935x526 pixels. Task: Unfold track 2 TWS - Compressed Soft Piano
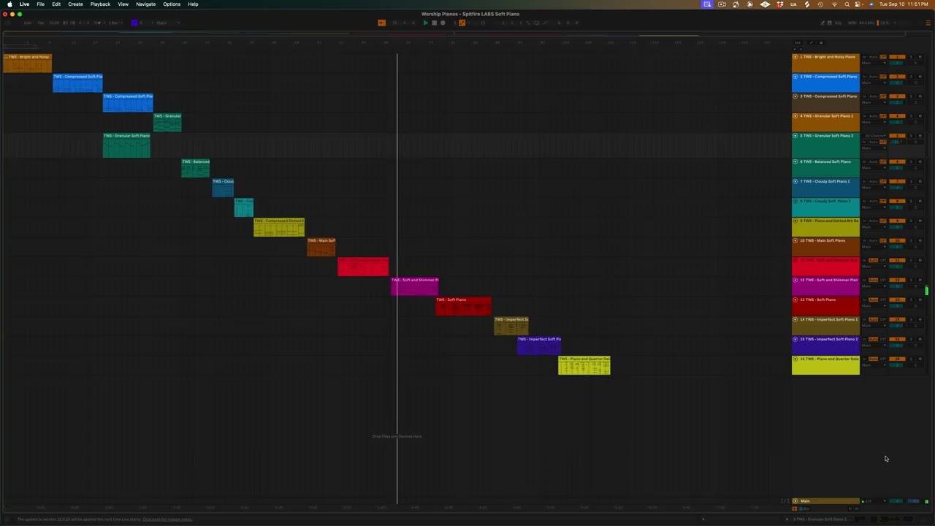795,77
